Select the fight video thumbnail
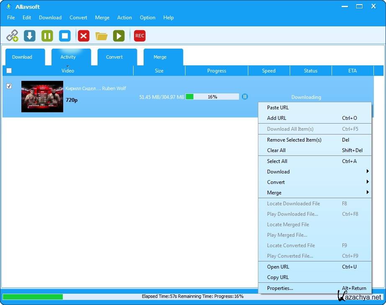 click(42, 96)
